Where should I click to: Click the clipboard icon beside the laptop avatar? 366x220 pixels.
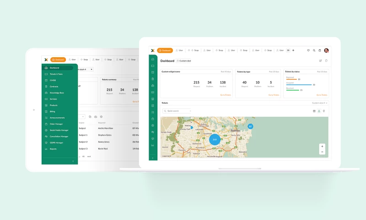pos(320,50)
